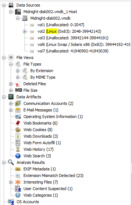This screenshot has height=205, width=132.
Task: Click the Web Search question mark icon
Action: pyautogui.click(x=18, y=156)
